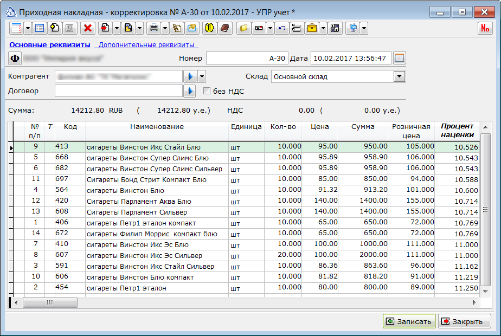Screen dimensions: 501x336
Task: Click the horizontal scrollbar right arrow
Action: [474, 302]
